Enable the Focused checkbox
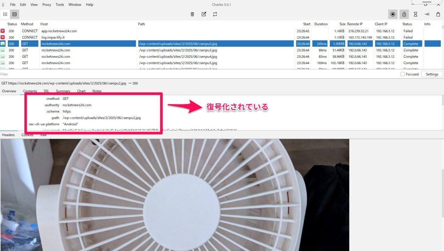Image resolution: width=444 pixels, height=251 pixels. [x=402, y=74]
